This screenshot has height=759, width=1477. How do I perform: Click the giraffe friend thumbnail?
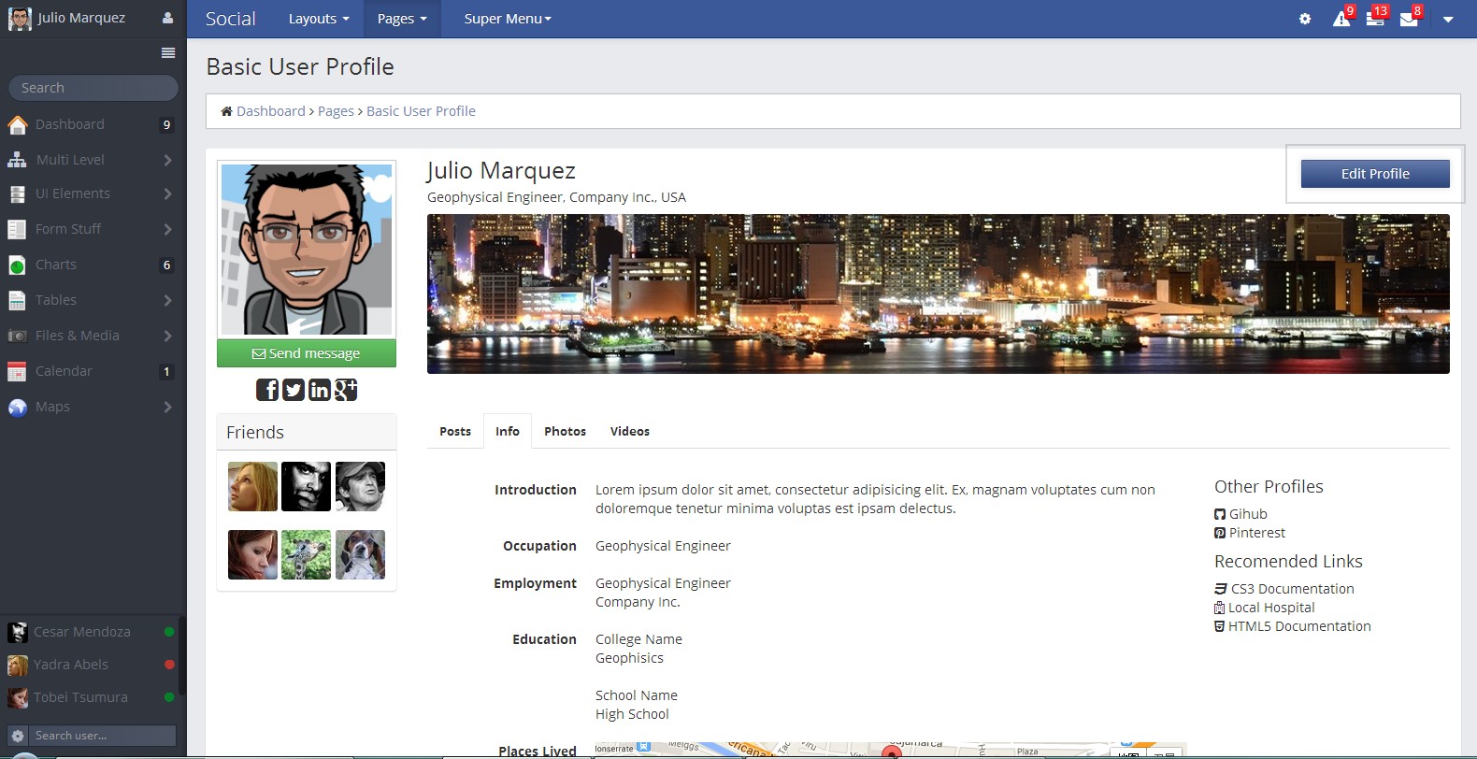point(307,554)
